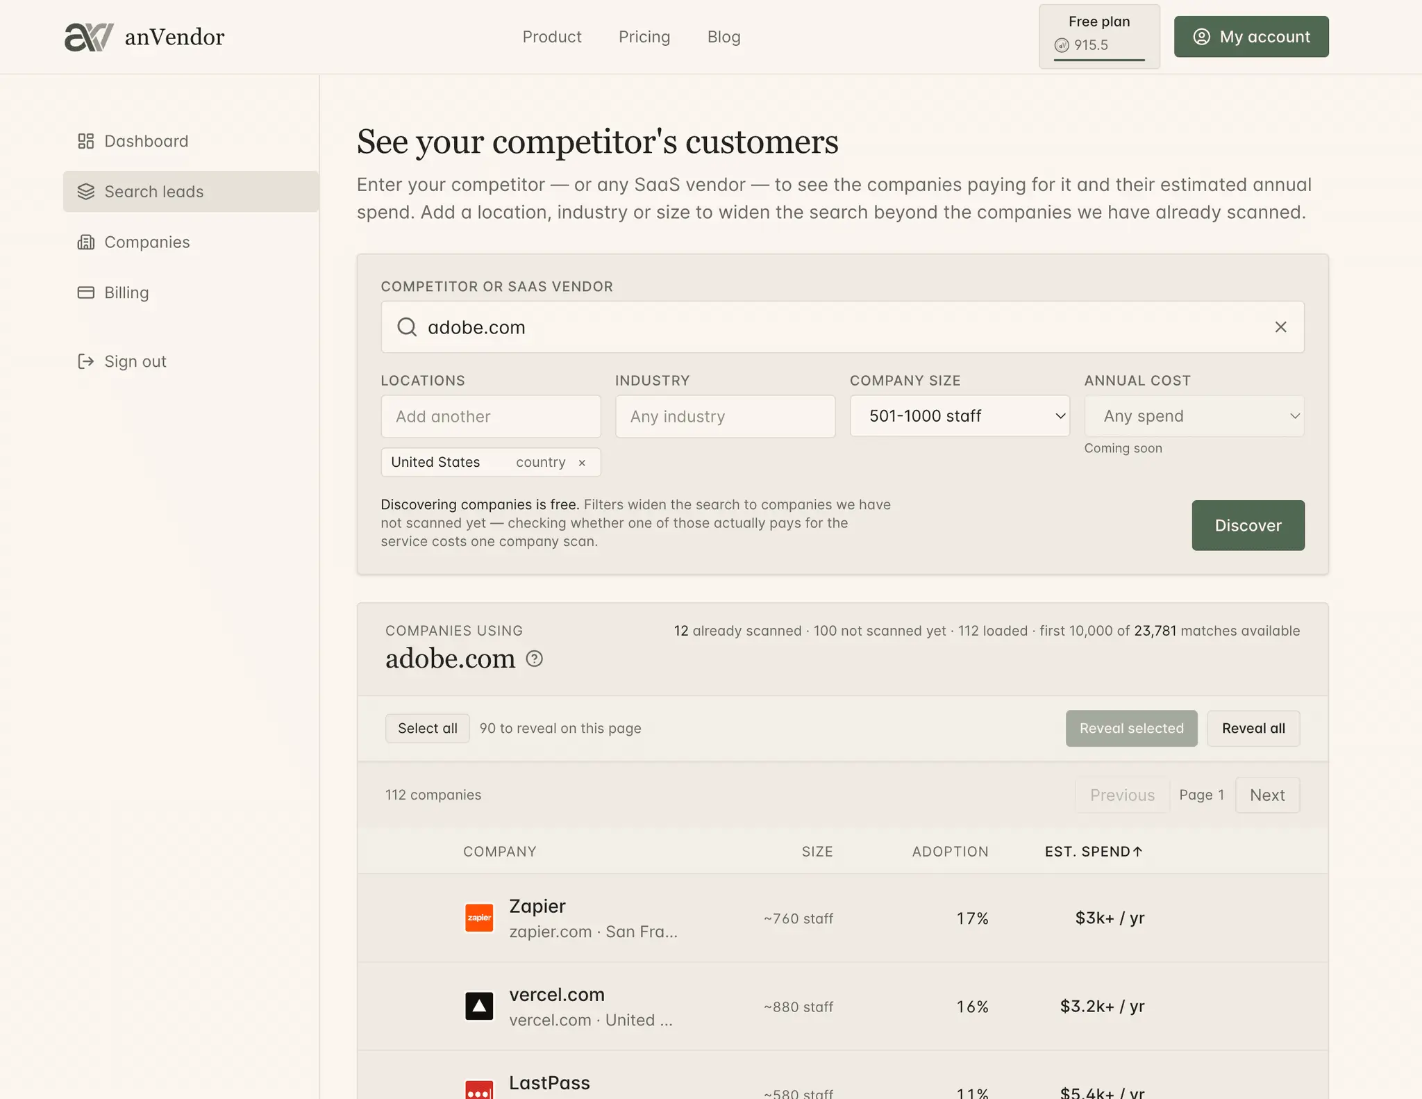Open the Company size dropdown
Viewport: 1422px width, 1099px height.
tap(960, 416)
